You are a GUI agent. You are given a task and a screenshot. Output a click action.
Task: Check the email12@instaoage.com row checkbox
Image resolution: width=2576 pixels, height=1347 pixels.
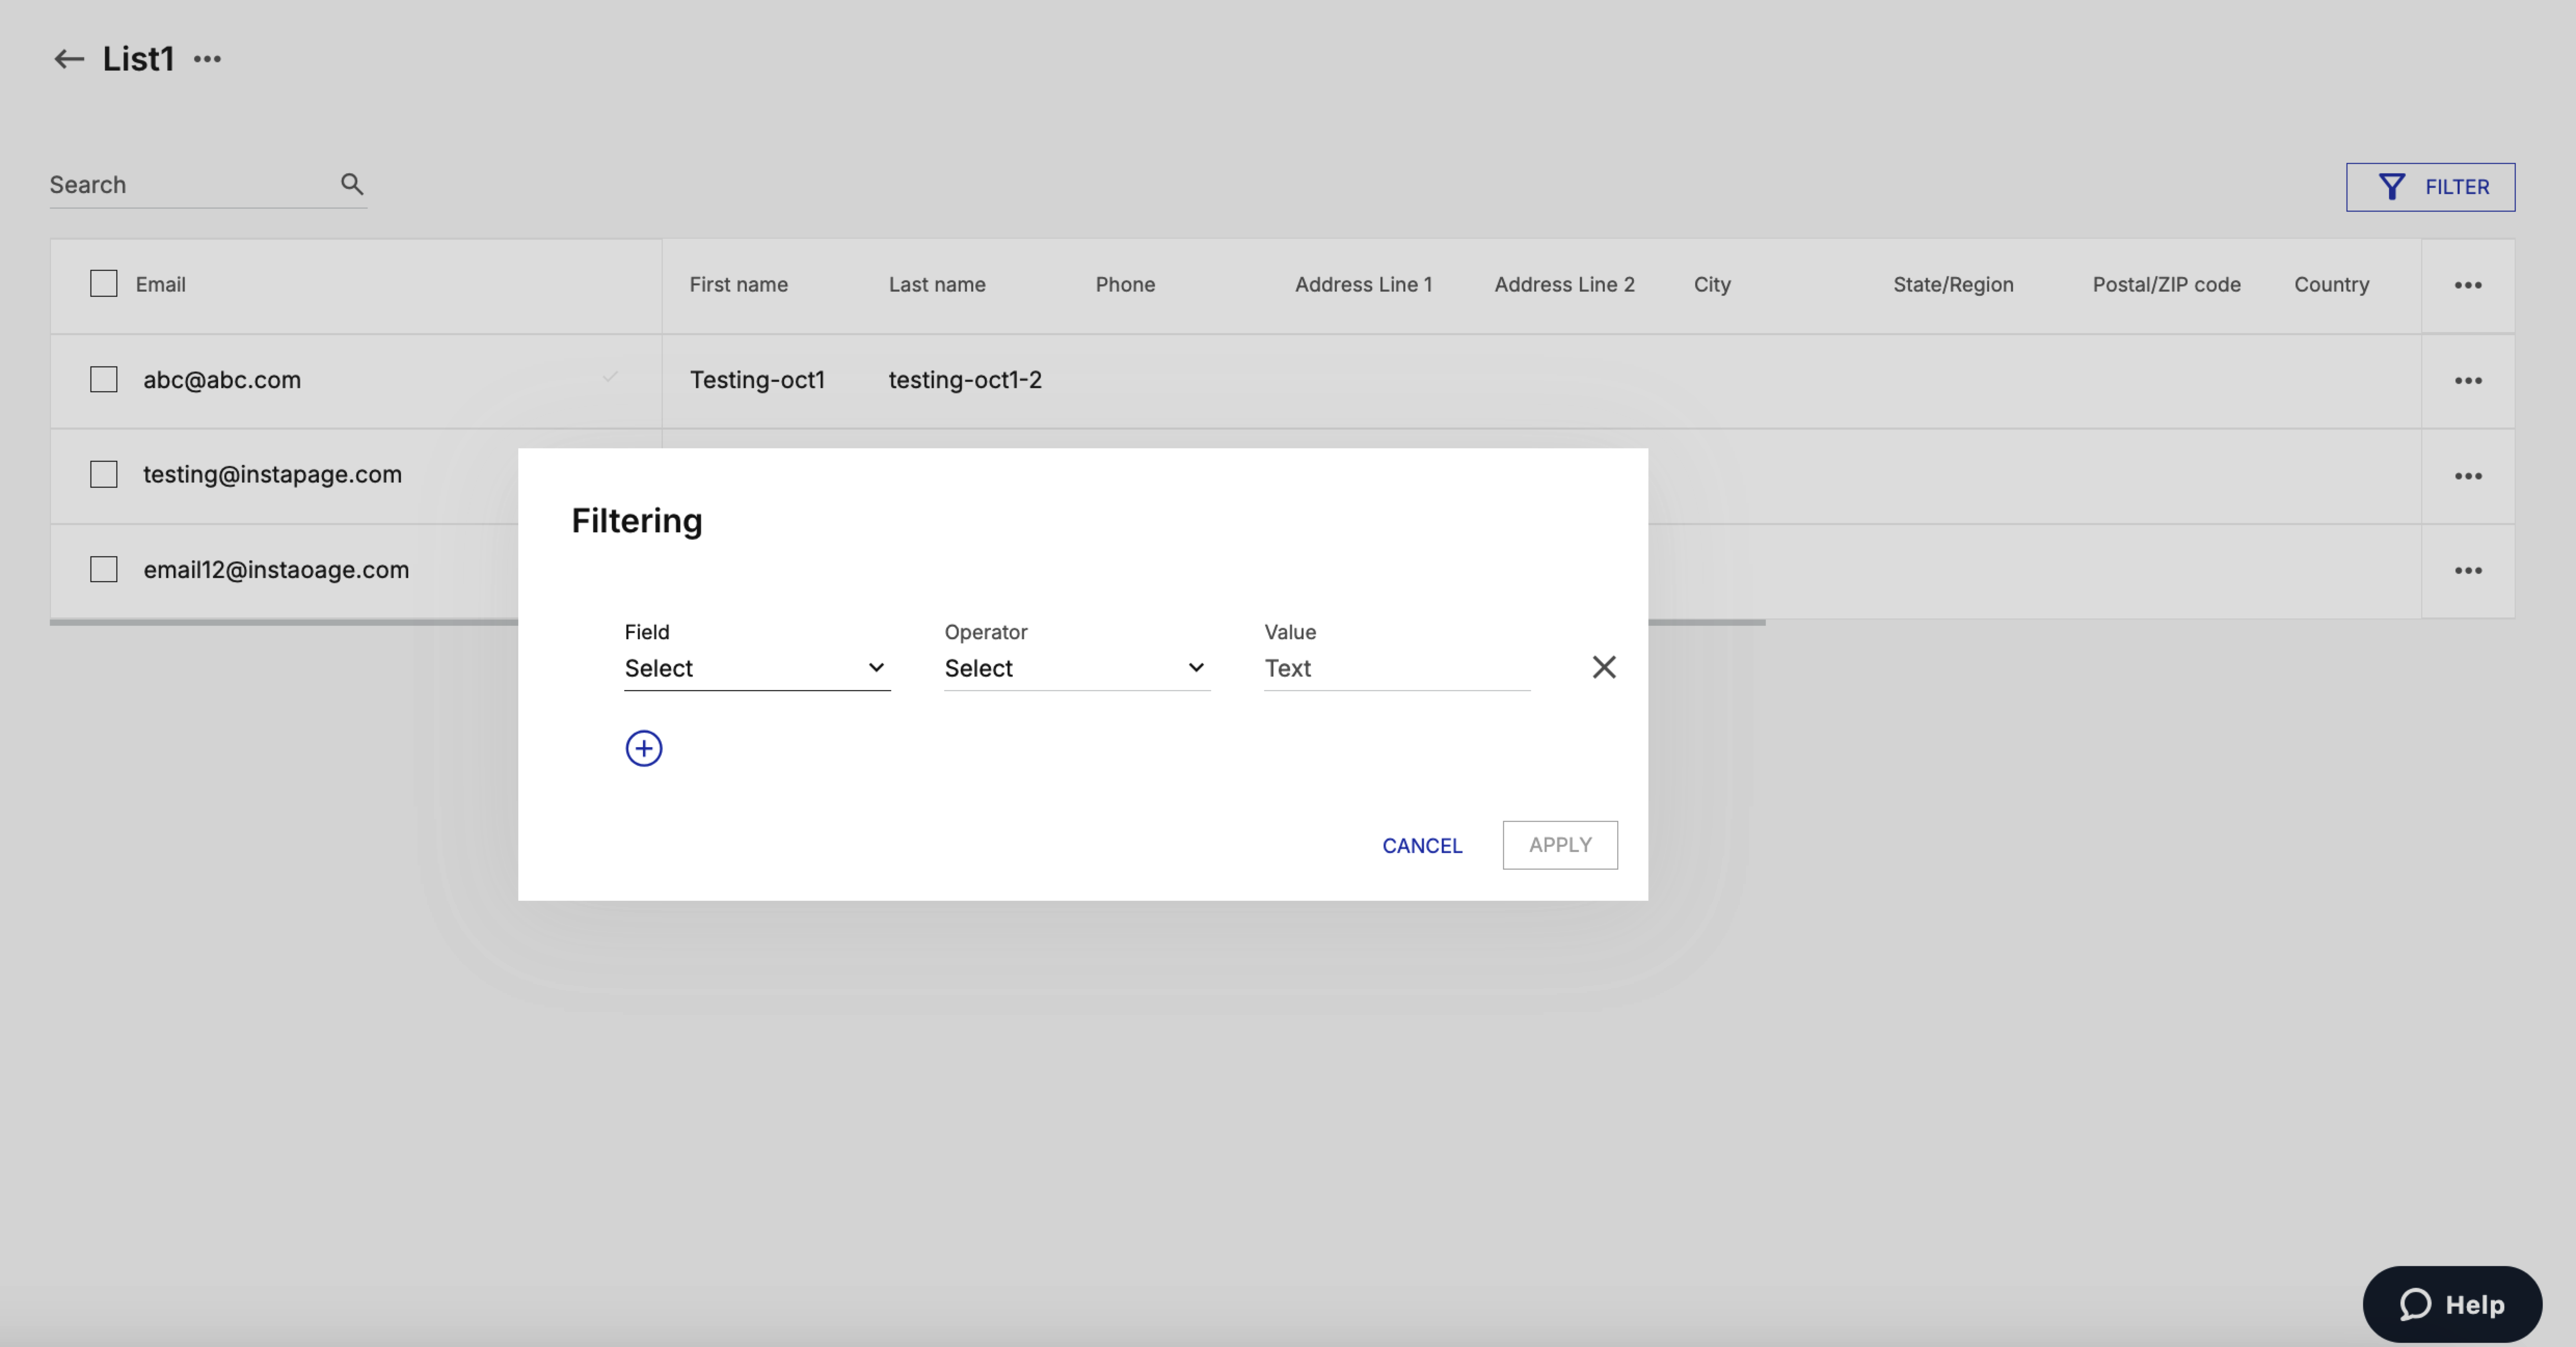point(103,570)
